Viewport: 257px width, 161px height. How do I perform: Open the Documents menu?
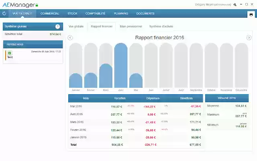[x=145, y=13]
